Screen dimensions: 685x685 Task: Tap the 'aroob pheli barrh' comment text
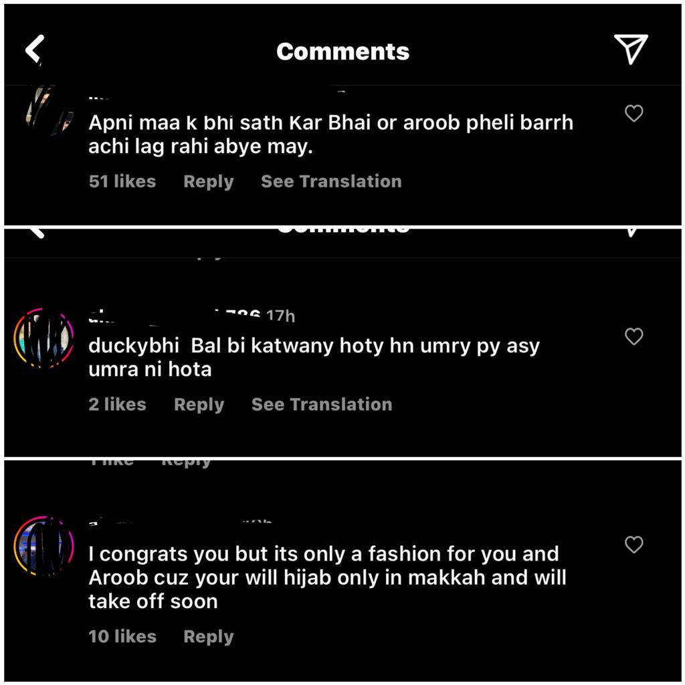click(488, 123)
